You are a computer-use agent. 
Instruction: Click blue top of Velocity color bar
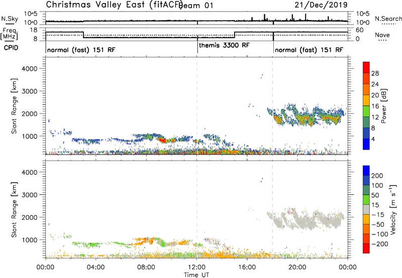(x=366, y=170)
